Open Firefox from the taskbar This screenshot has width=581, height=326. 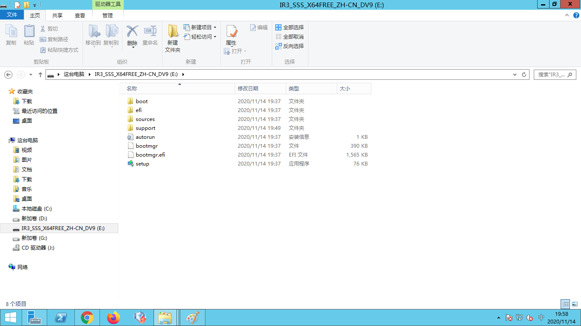114,318
